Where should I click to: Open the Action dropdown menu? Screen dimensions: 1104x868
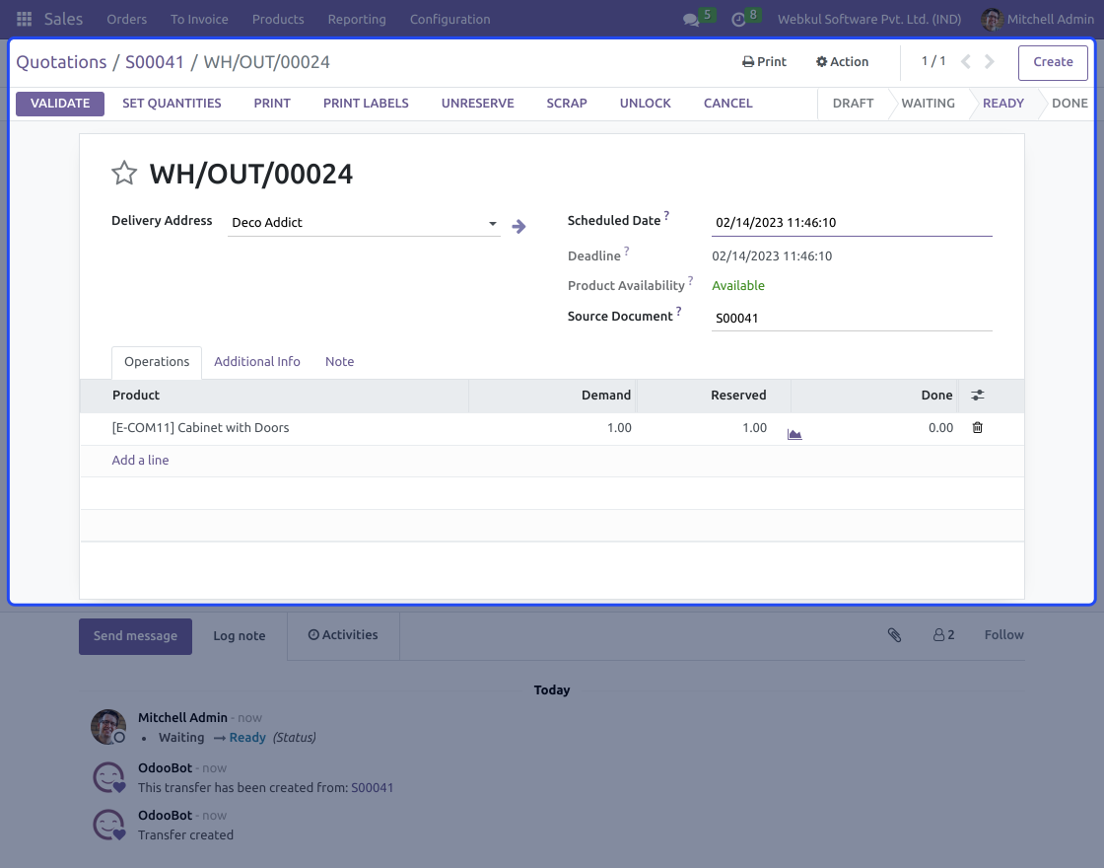[x=842, y=62]
